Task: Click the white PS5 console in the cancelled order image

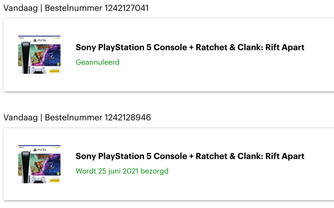Action: (25, 58)
